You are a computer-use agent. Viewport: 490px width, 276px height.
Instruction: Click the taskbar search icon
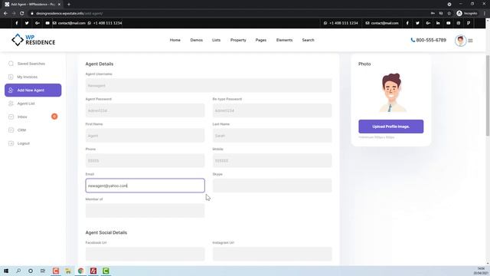click(18, 271)
